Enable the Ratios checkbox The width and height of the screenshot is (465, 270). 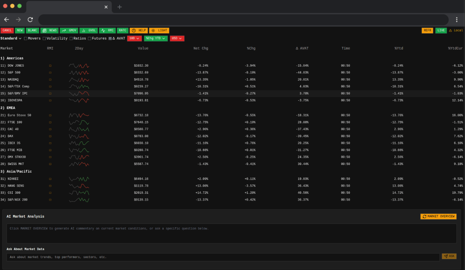coord(71,38)
